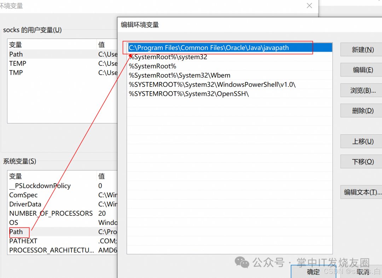The width and height of the screenshot is (382, 278).
Task: Click 变量 column header in system variables
Action: (52, 176)
